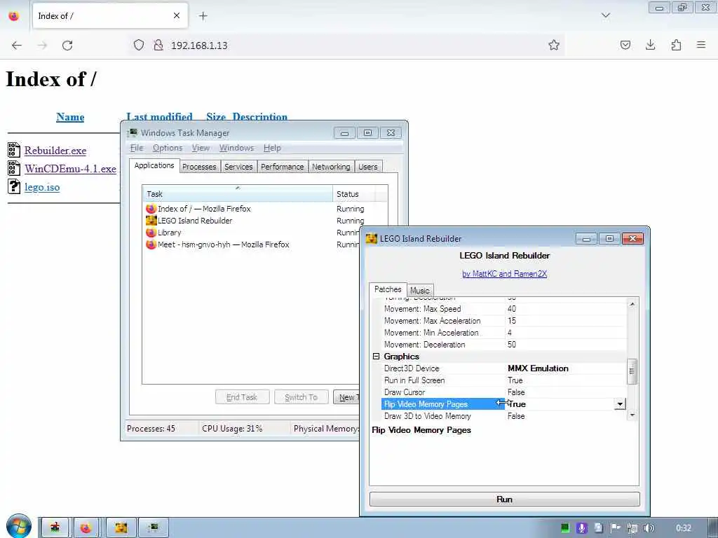Sort directory listing by Name

coord(70,117)
